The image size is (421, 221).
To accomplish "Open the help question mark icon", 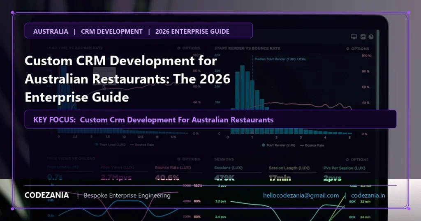I will (371, 37).
